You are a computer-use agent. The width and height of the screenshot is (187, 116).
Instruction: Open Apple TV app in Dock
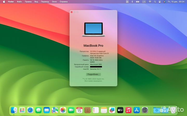(x=120, y=110)
